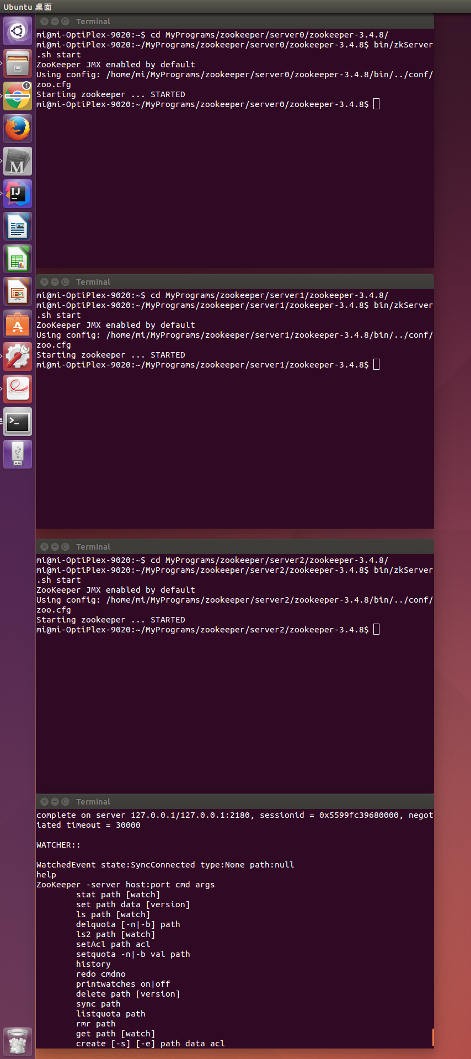Click the 'stat path [watch]' help entry
Viewport: 471px width, 1059px height.
[118, 895]
